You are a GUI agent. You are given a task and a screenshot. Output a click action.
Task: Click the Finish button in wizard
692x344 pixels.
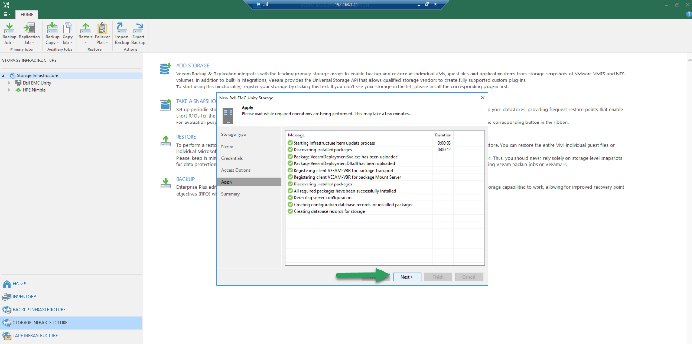(438, 277)
